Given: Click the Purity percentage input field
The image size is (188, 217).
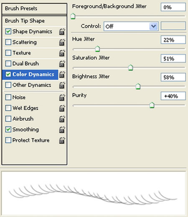Looking at the screenshot, I should [x=173, y=96].
